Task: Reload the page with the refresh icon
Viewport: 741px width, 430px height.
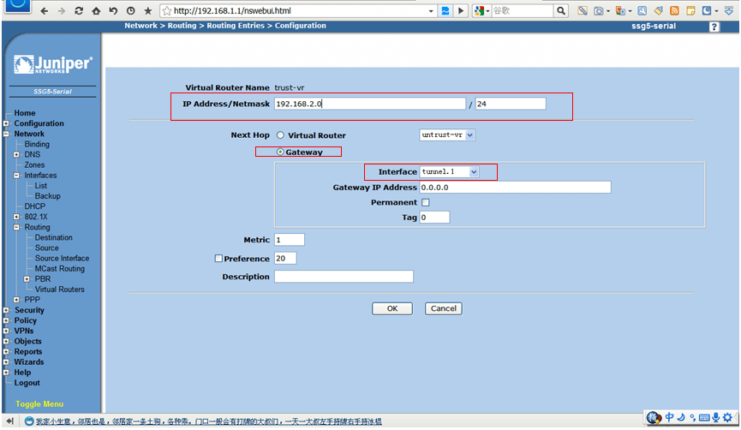Action: click(80, 11)
